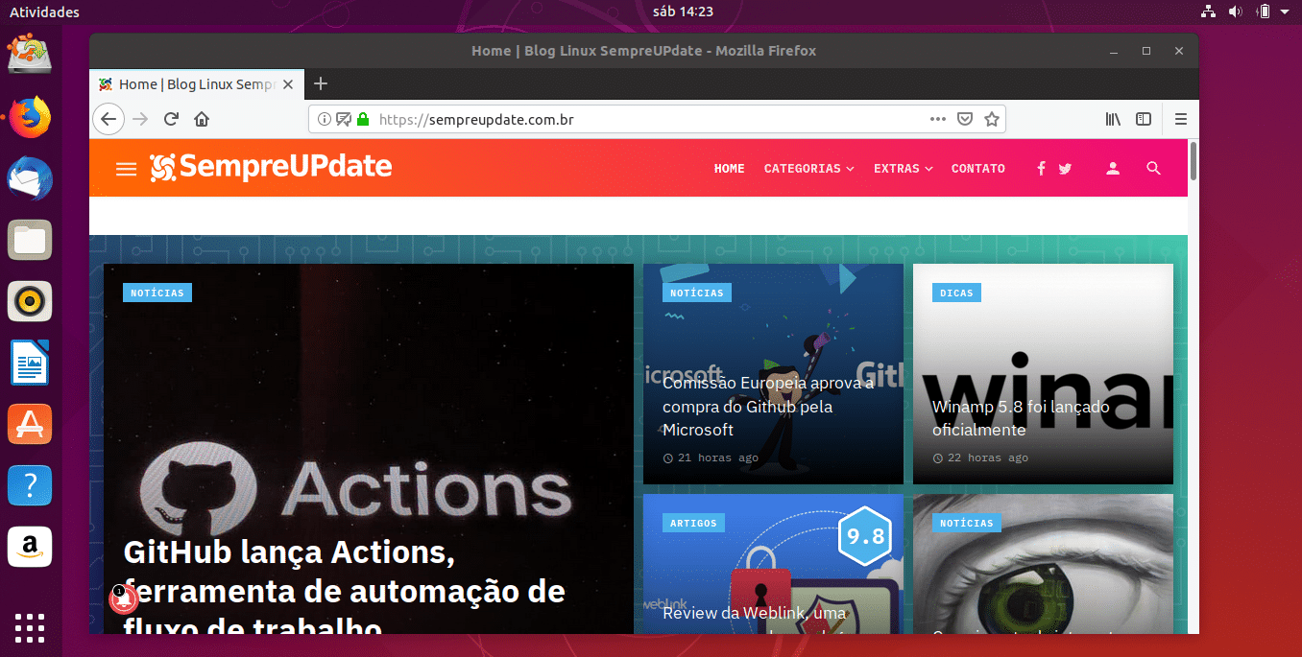Open the Firefox Library icon
1302x657 pixels.
point(1113,119)
